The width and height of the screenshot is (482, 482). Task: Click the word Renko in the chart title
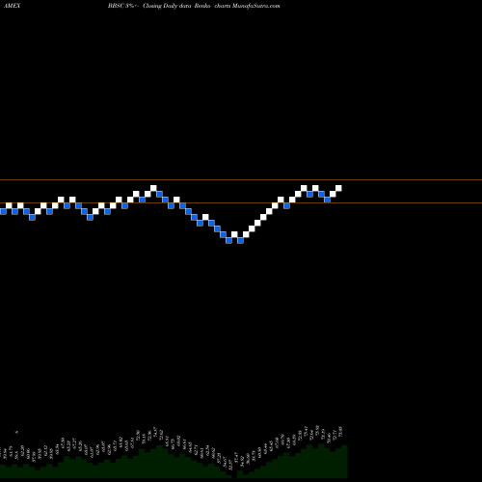coord(202,6)
